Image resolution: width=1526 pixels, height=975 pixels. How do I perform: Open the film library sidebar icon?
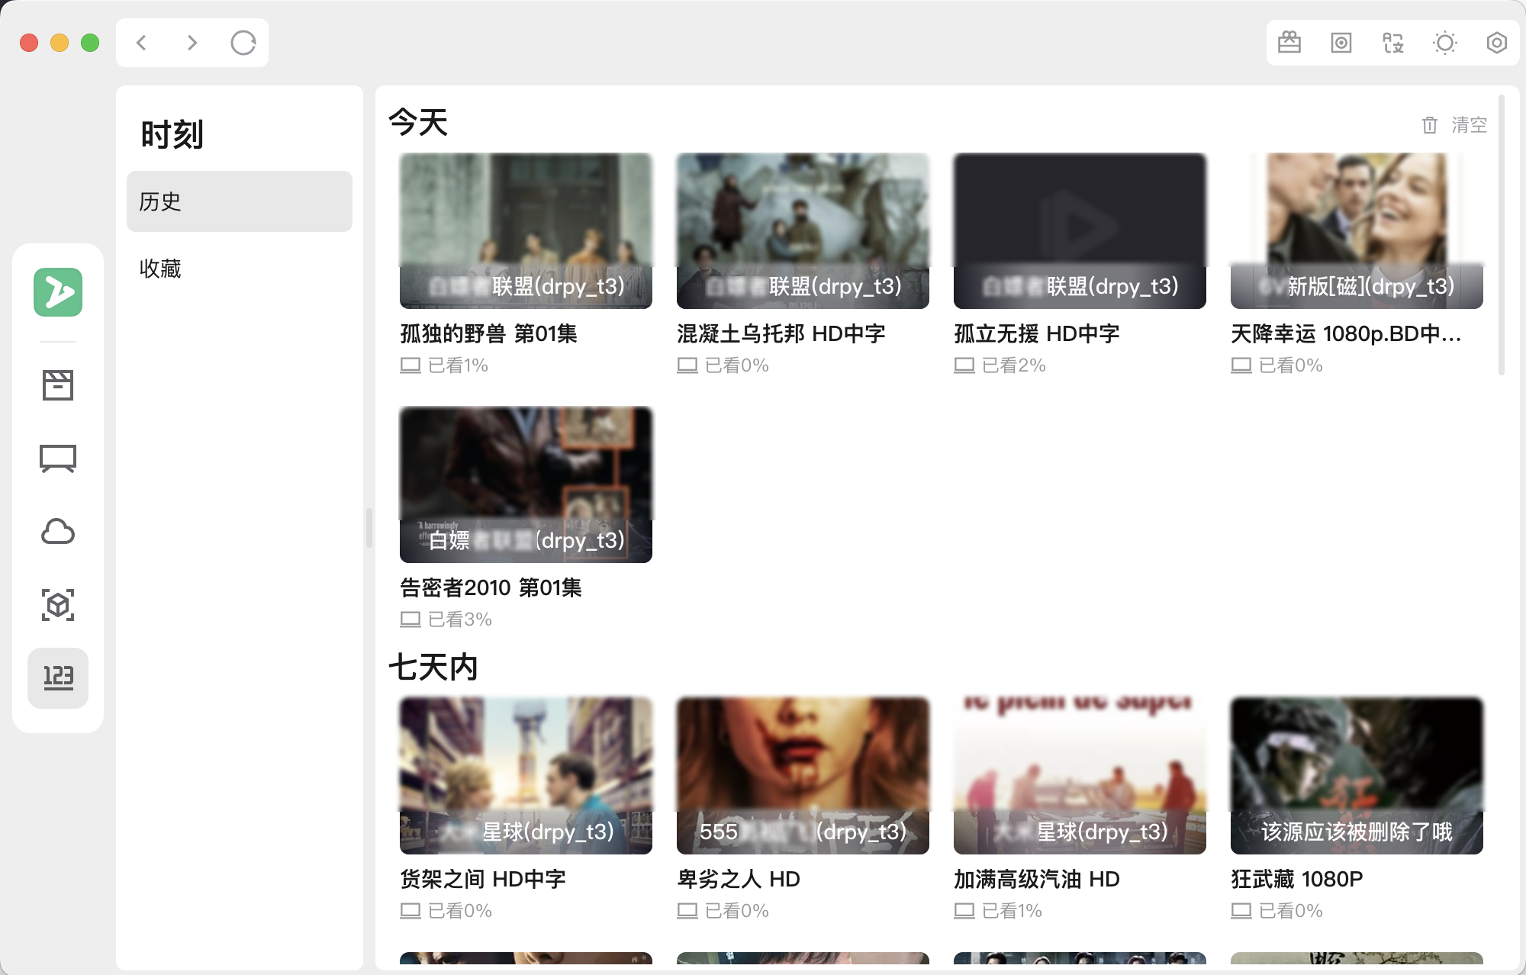pyautogui.click(x=58, y=385)
